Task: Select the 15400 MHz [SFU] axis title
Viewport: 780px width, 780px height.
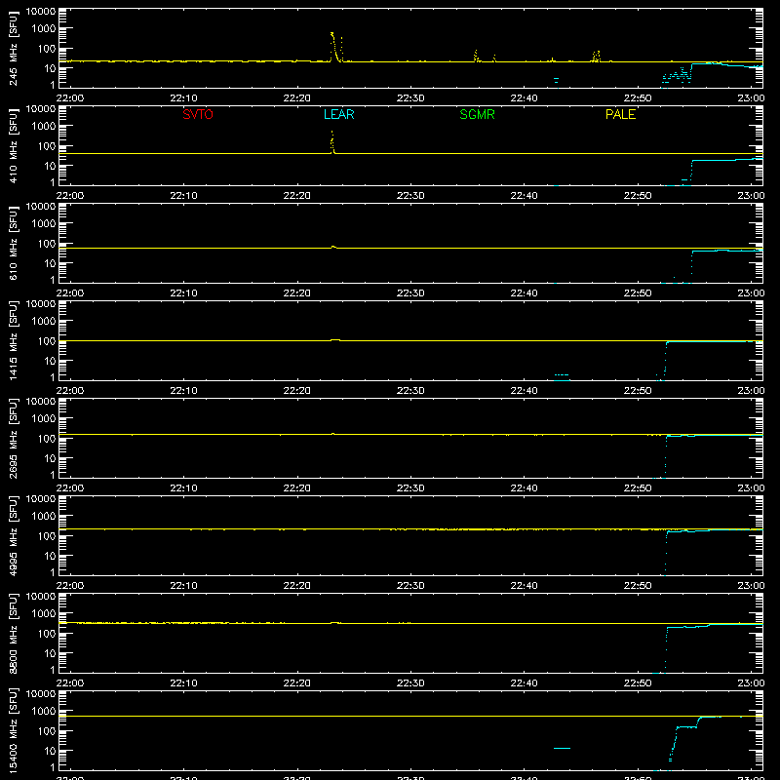Action: pyautogui.click(x=13, y=731)
